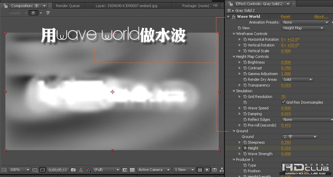The image size is (333, 177).
Task: Open the magnification 100% dropdown
Action: coord(19,170)
